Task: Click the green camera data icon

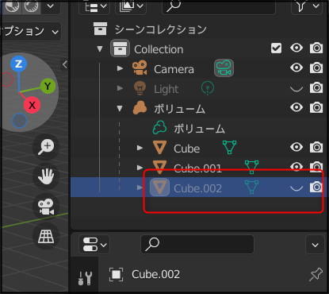Action: [224, 68]
